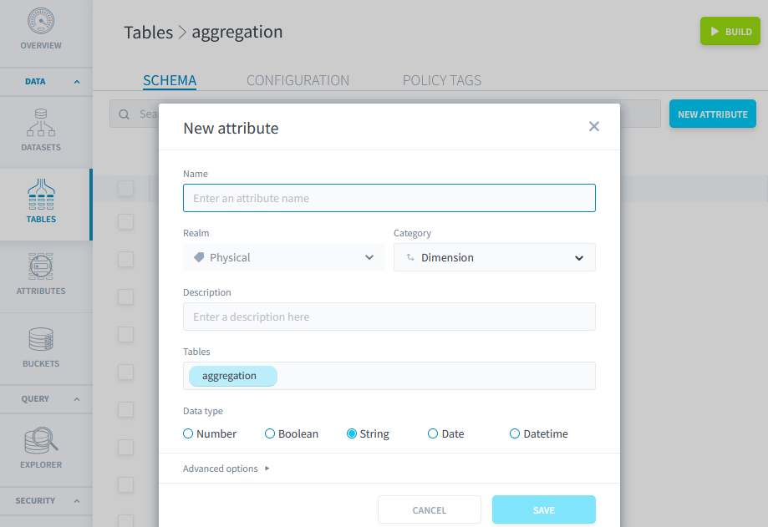Image resolution: width=768 pixels, height=527 pixels.
Task: Expand the Advanced options section
Action: click(x=226, y=469)
